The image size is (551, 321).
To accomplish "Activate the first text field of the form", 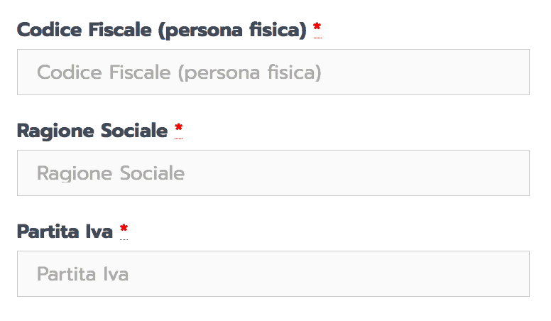I will tap(273, 72).
